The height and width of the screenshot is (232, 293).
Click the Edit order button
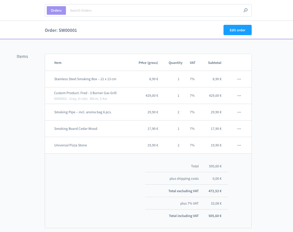click(237, 30)
